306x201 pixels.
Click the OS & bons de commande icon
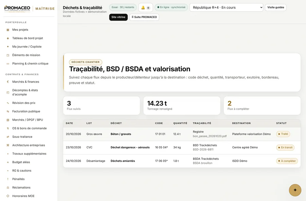point(8,128)
